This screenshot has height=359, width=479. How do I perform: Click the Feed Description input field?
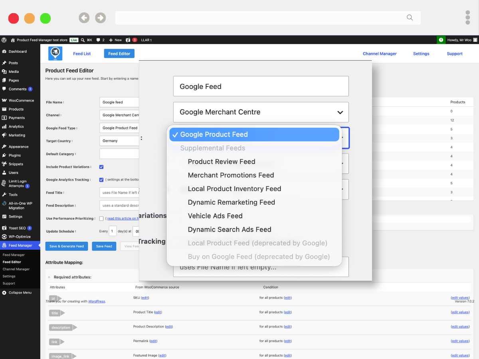pos(119,205)
